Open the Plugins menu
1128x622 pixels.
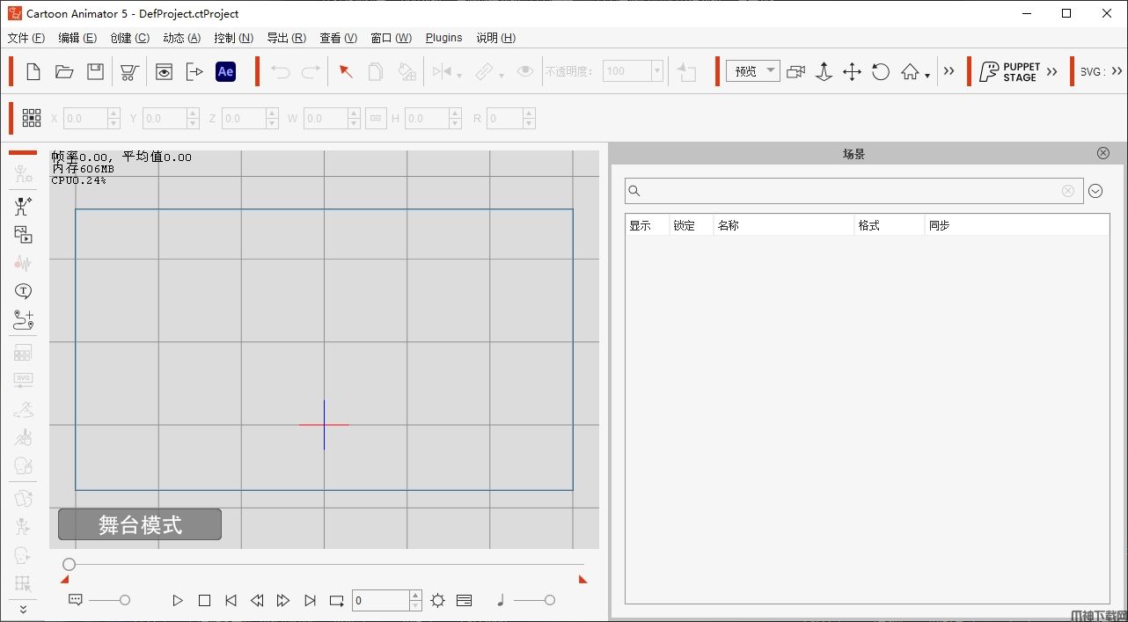tap(443, 38)
